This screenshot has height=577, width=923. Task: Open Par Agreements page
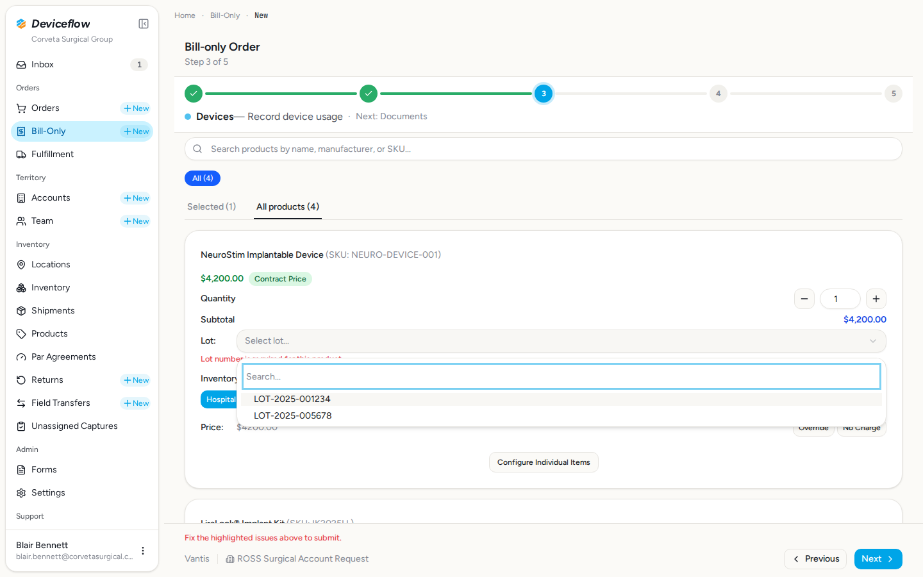(82, 357)
